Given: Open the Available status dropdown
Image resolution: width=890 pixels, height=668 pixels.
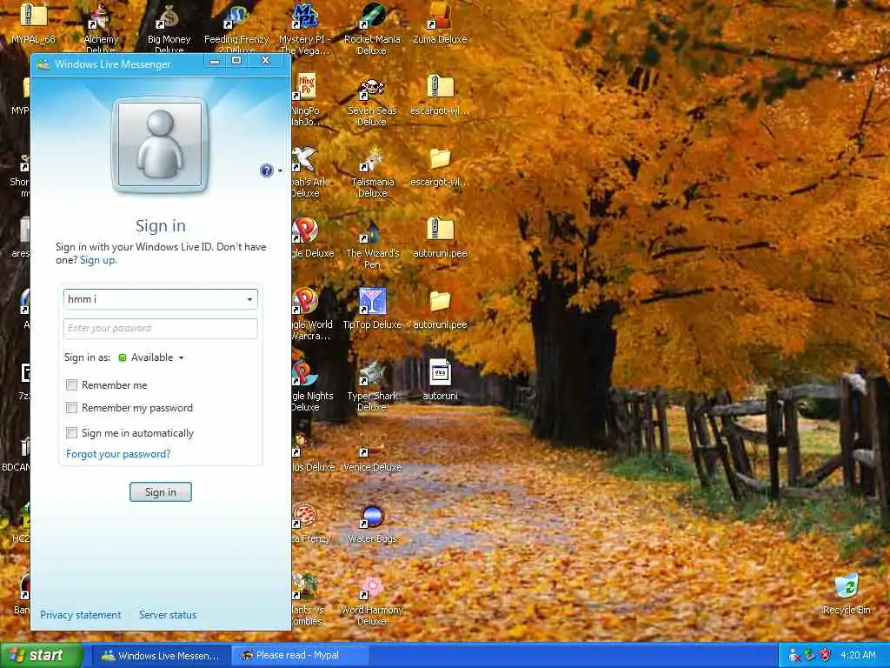Looking at the screenshot, I should pos(151,357).
